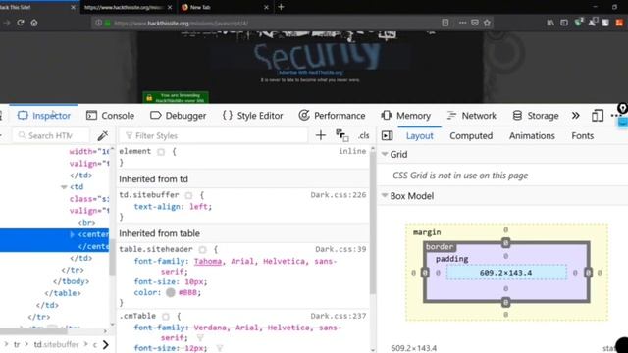The image size is (628, 353).
Task: Select tr in the breadcrumb trail
Action: click(17, 344)
